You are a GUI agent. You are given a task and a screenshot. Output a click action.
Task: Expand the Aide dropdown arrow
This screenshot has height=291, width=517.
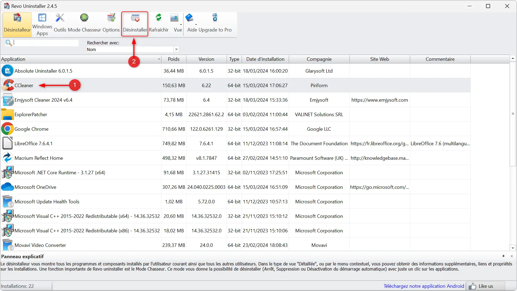point(196,24)
